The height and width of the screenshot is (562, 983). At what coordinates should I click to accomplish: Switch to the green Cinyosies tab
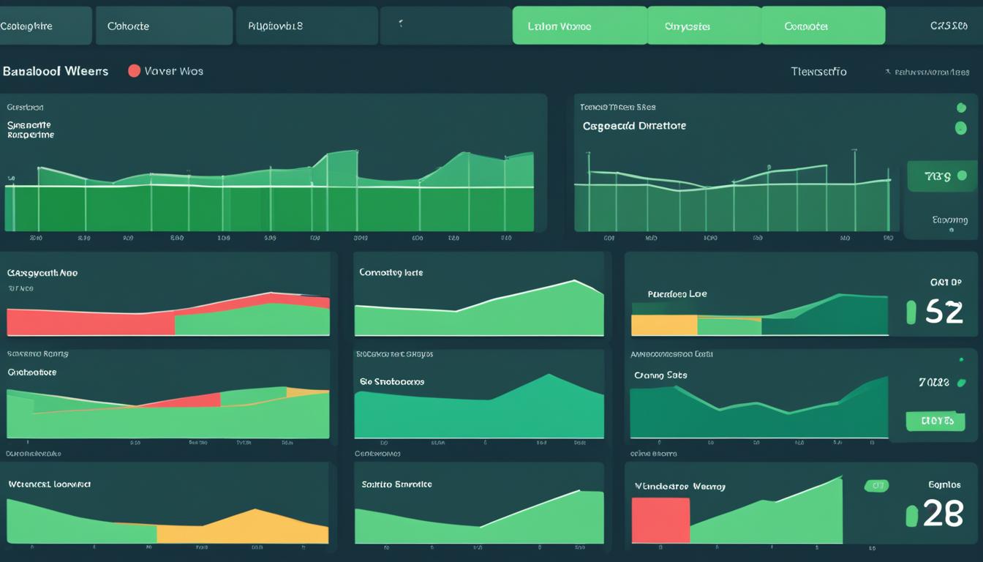(x=704, y=26)
